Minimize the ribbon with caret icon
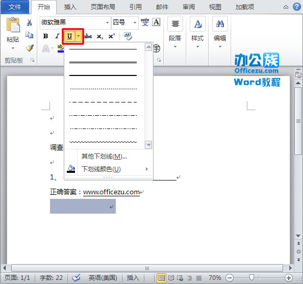 point(286,7)
